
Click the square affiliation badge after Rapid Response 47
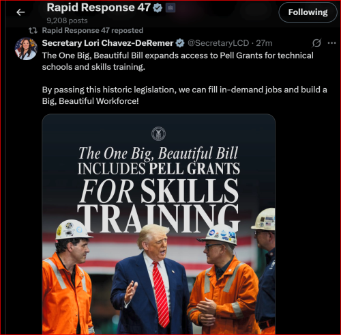point(170,8)
